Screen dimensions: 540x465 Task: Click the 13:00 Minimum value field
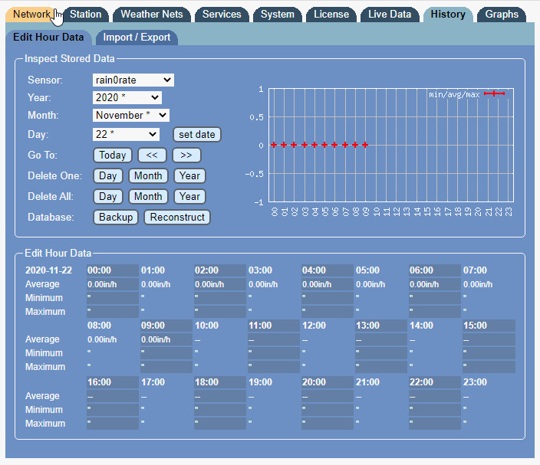[381, 353]
